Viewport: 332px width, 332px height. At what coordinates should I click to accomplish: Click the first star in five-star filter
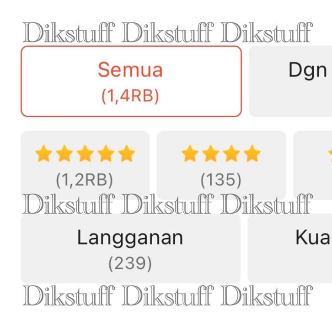pyautogui.click(x=43, y=154)
